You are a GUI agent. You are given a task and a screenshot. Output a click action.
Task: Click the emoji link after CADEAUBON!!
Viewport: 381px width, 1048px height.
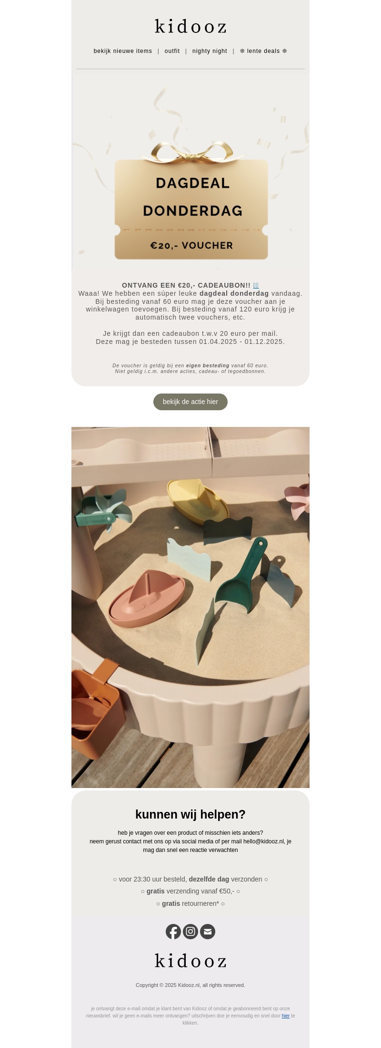pos(256,285)
